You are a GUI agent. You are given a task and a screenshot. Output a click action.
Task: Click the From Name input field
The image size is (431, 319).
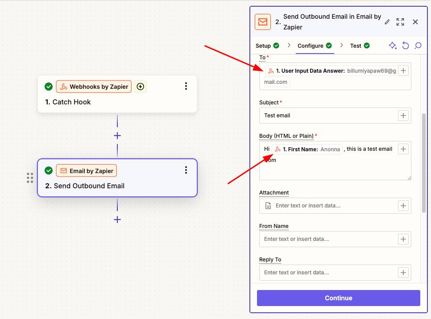pyautogui.click(x=328, y=239)
